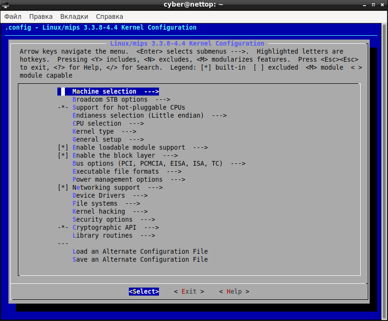Click the < Exit > button
Viewport: 388px width, 321px height.
[x=189, y=291]
